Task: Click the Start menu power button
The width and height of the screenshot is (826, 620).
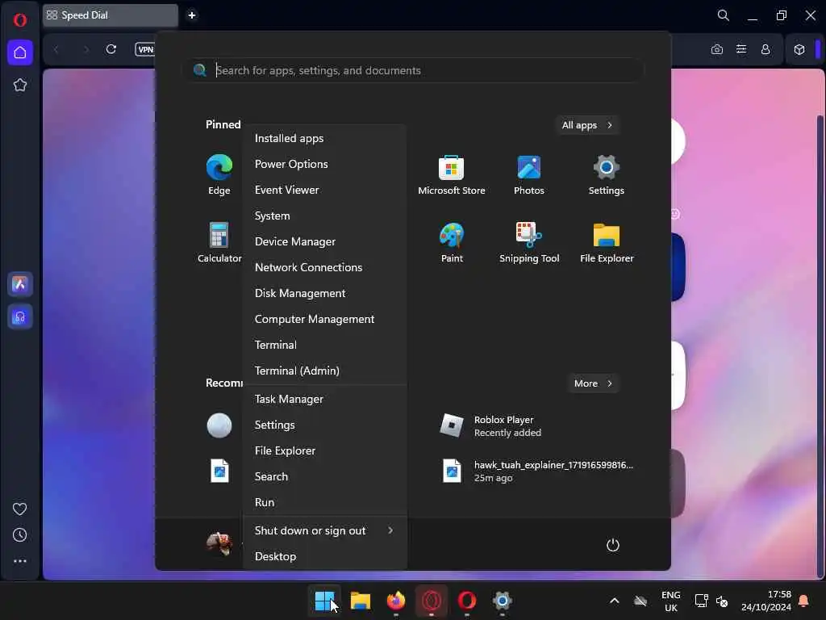Action: (x=613, y=545)
